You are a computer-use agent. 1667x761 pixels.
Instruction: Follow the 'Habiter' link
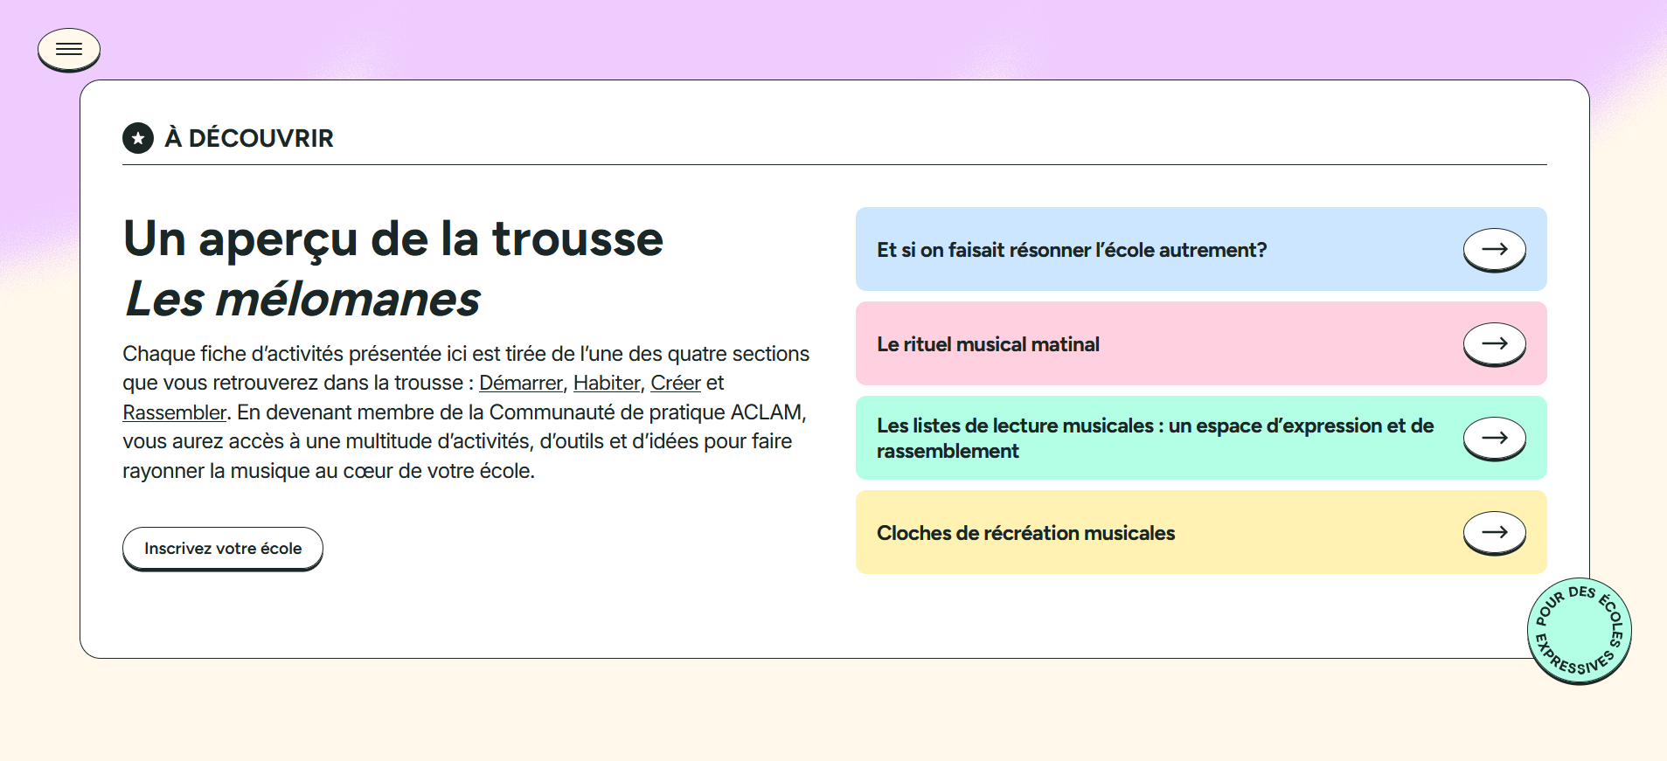tap(607, 384)
